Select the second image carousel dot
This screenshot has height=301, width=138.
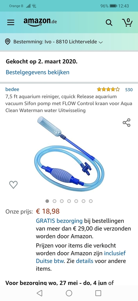click(x=55, y=201)
